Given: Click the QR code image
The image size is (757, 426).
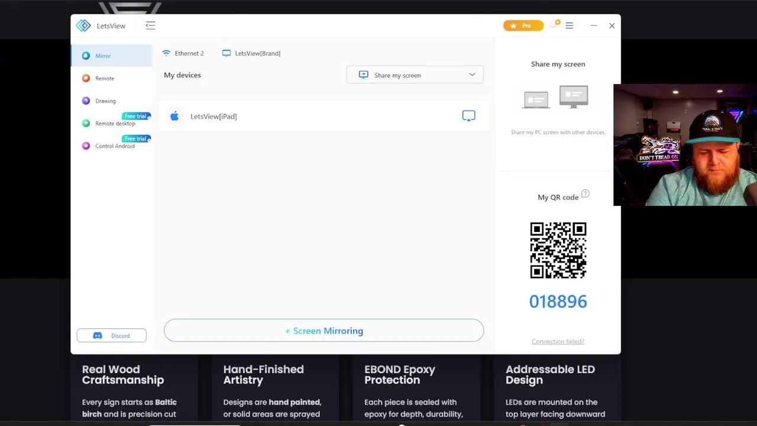Looking at the screenshot, I should pyautogui.click(x=558, y=250).
